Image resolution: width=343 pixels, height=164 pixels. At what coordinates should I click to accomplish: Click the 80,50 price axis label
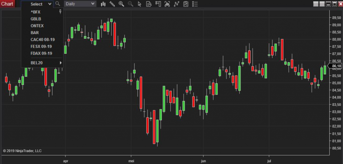point(336,148)
